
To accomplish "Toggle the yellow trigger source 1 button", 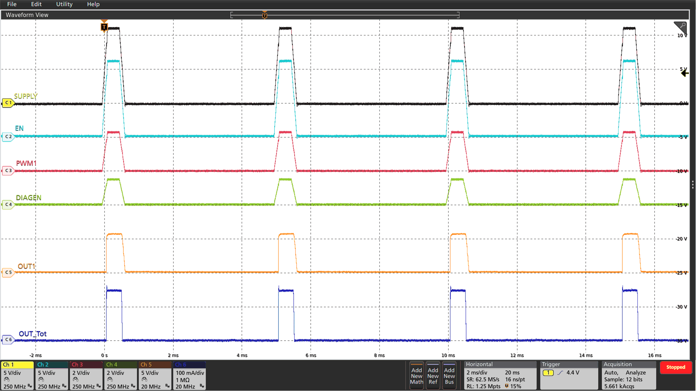I will [549, 373].
